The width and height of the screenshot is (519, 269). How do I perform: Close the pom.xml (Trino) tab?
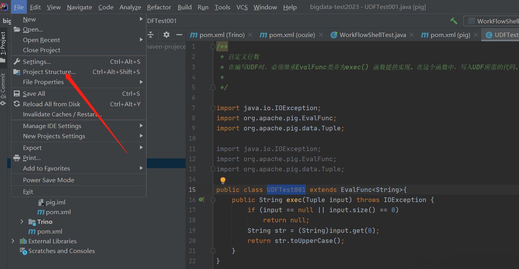[250, 35]
